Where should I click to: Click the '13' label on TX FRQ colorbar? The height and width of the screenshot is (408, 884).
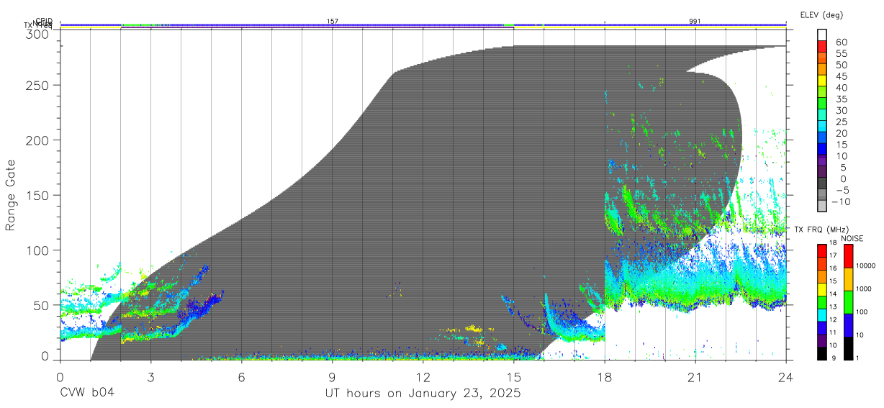coord(832,307)
